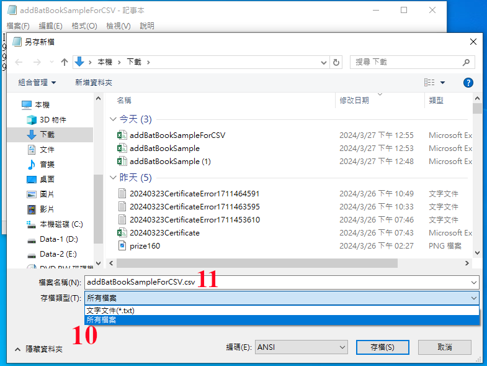Refresh the folder view
Viewport: 487px width, 366px height.
pyautogui.click(x=336, y=63)
